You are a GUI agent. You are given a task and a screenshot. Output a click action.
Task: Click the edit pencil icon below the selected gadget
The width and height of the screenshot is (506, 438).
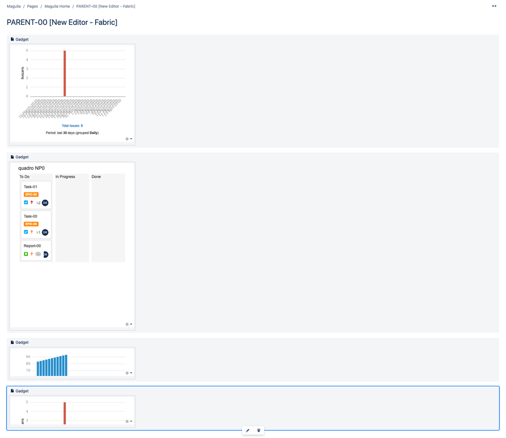(x=248, y=430)
